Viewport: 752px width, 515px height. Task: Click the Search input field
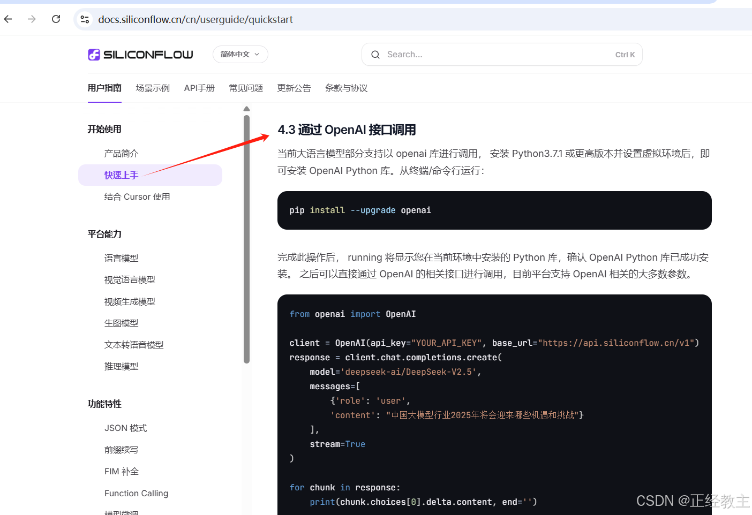pyautogui.click(x=502, y=55)
